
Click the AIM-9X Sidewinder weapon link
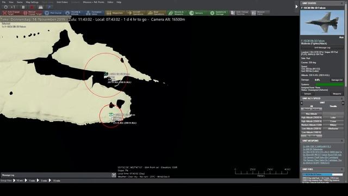pyautogui.click(x=313, y=149)
